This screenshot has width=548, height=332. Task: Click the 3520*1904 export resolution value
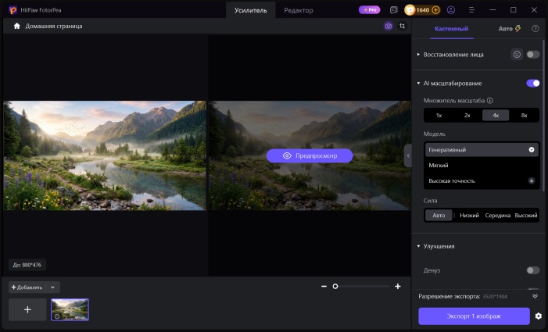click(x=495, y=296)
